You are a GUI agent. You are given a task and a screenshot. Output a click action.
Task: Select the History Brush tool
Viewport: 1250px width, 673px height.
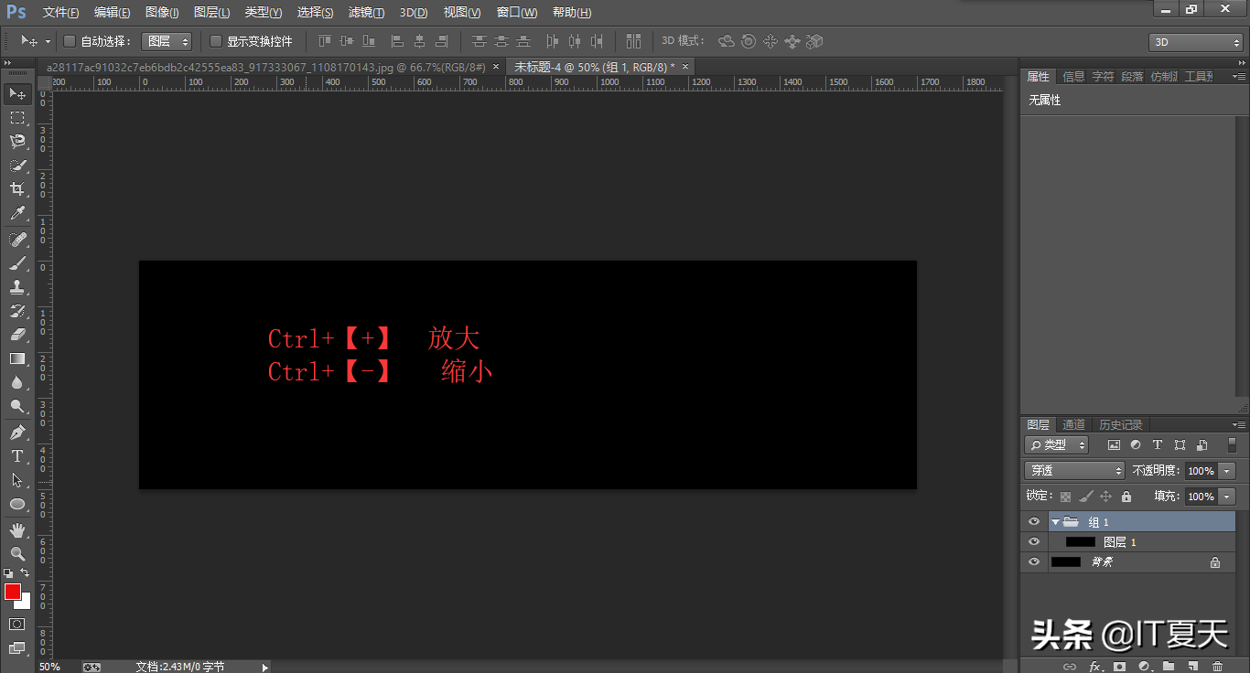coord(17,311)
